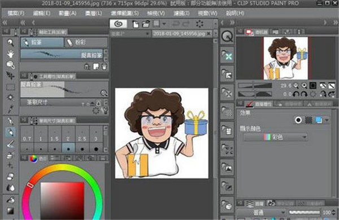The image size is (339, 220).
Task: Toggle border effect circle button
Action: [298, 120]
